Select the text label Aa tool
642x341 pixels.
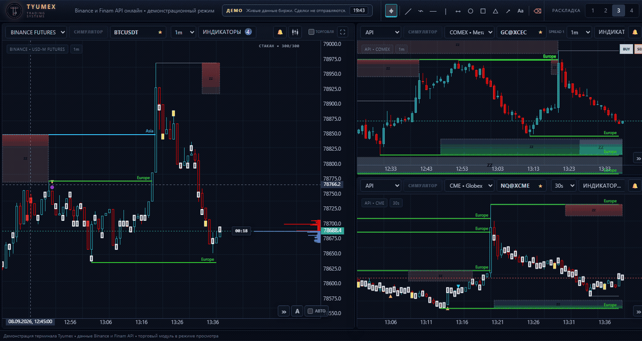(x=521, y=11)
